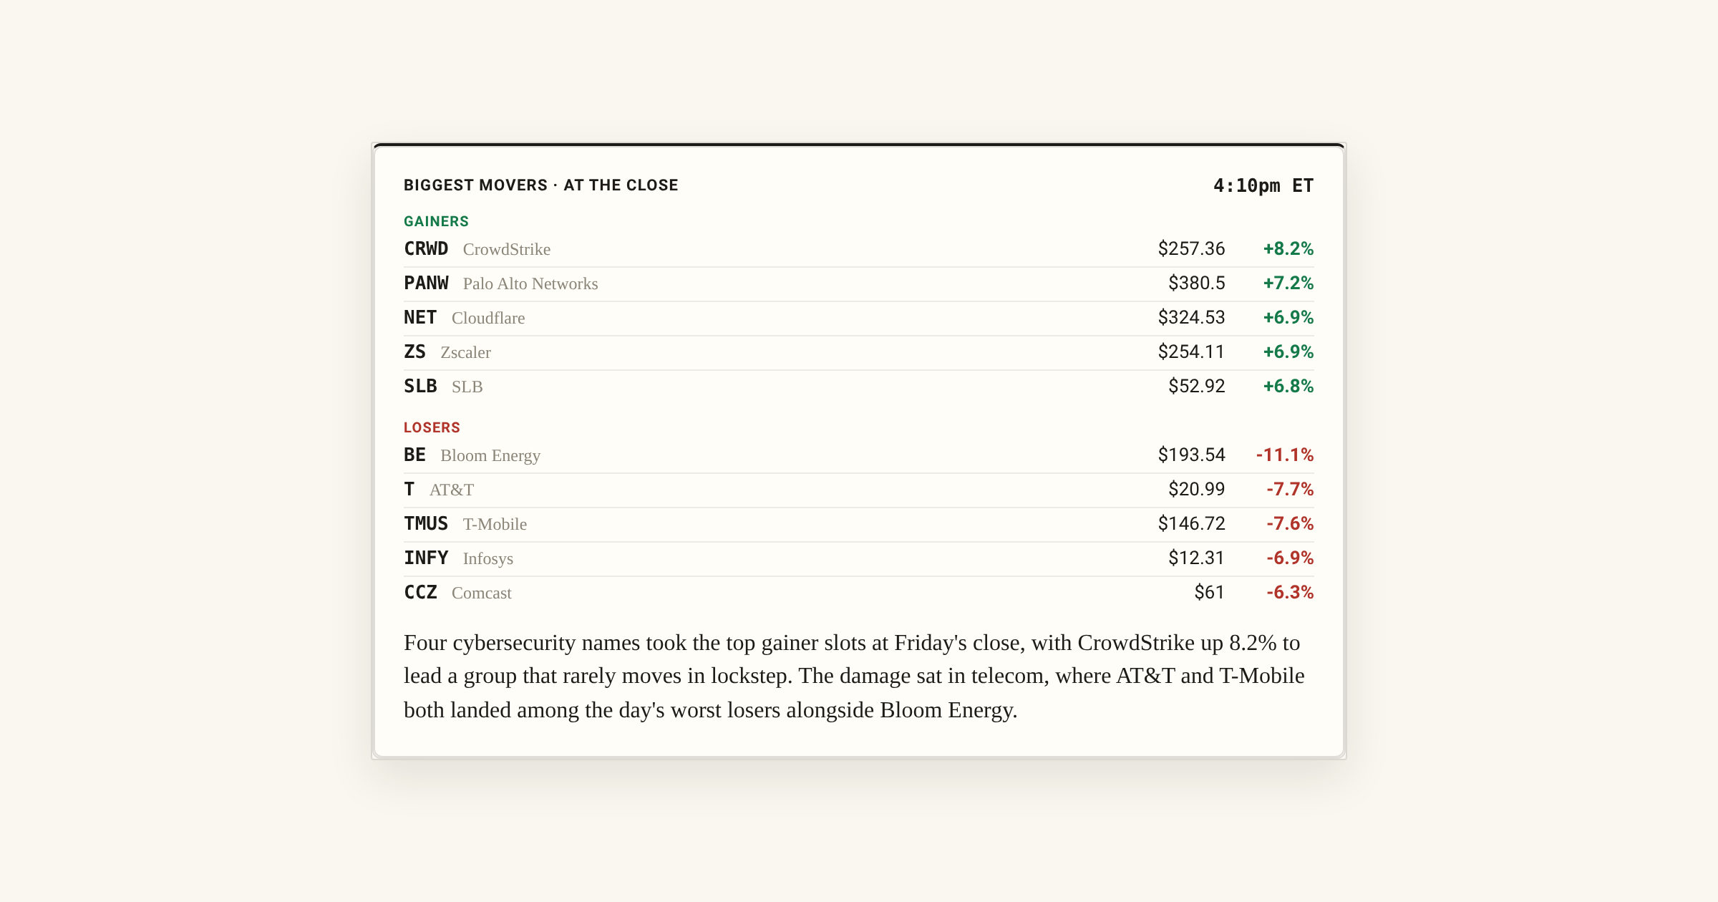Open the PANW ticker
The width and height of the screenshot is (1718, 902).
coord(426,283)
